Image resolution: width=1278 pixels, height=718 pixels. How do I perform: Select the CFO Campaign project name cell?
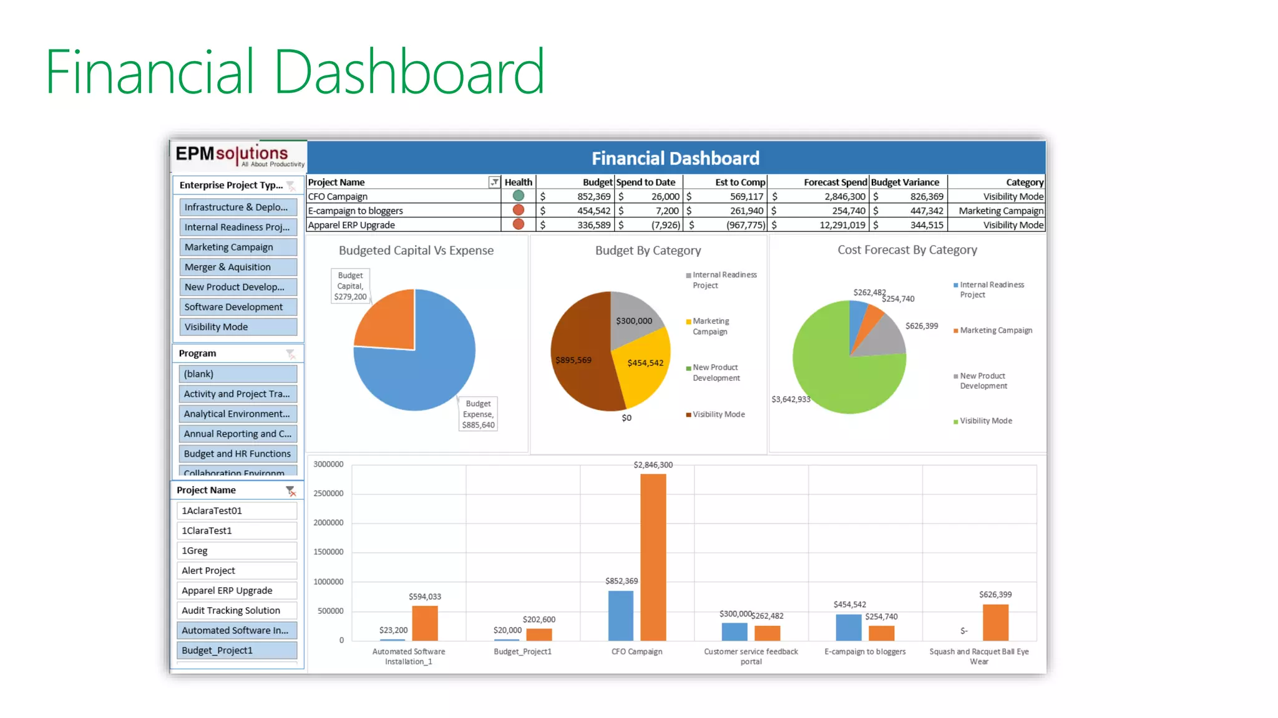404,196
